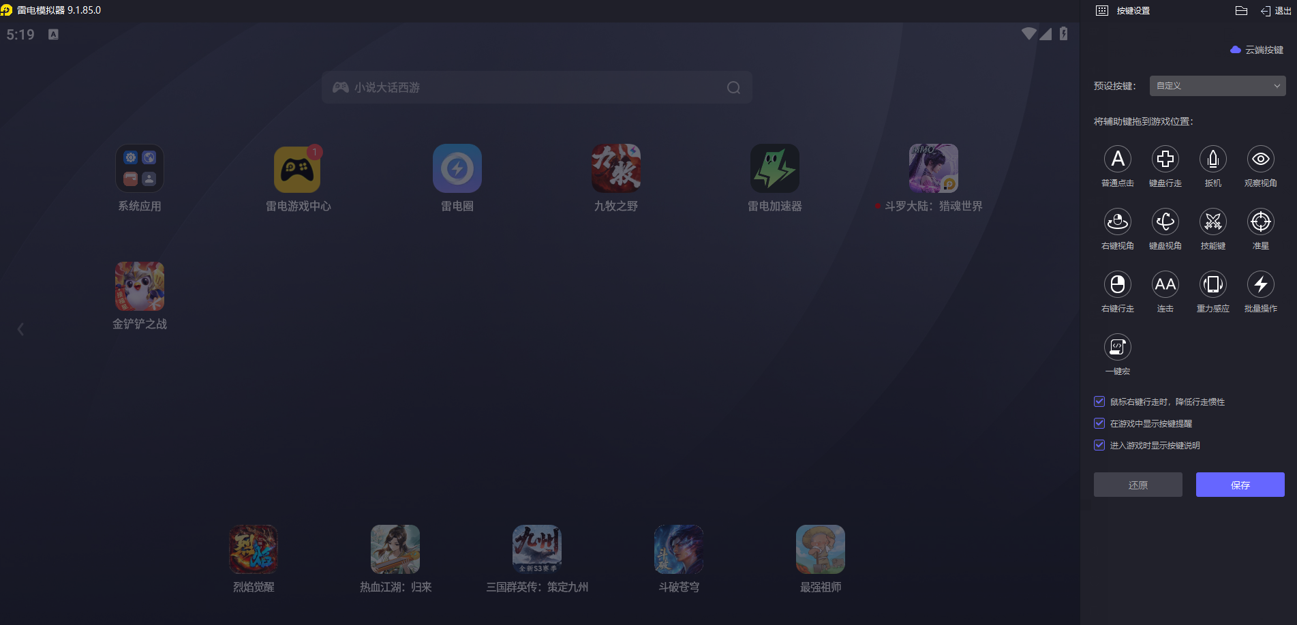Click the 5:19 clock in the status bar

20,35
